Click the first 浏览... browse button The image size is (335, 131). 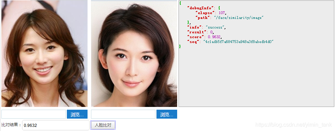[77, 114]
